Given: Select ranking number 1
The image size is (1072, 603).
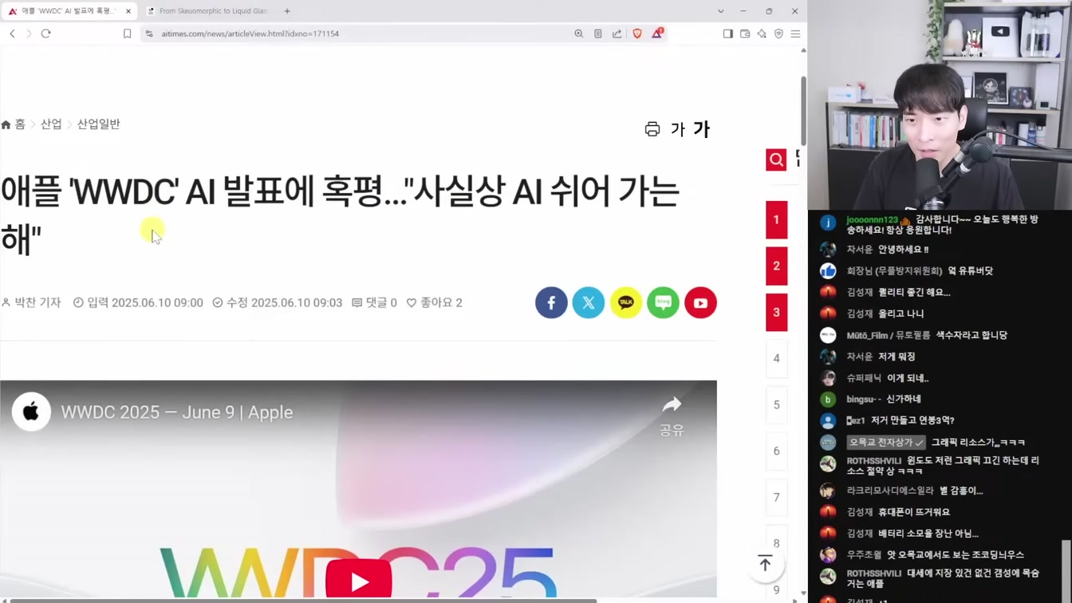Looking at the screenshot, I should tap(776, 220).
